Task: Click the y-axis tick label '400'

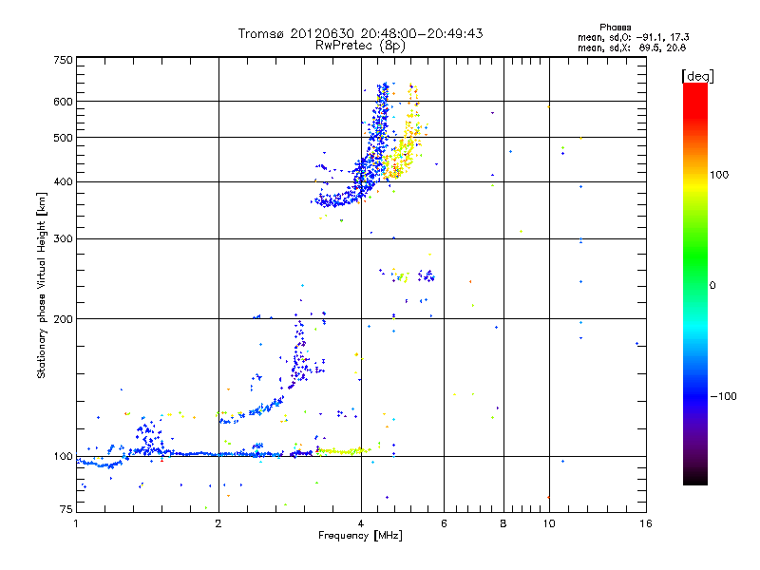Action: pyautogui.click(x=63, y=182)
